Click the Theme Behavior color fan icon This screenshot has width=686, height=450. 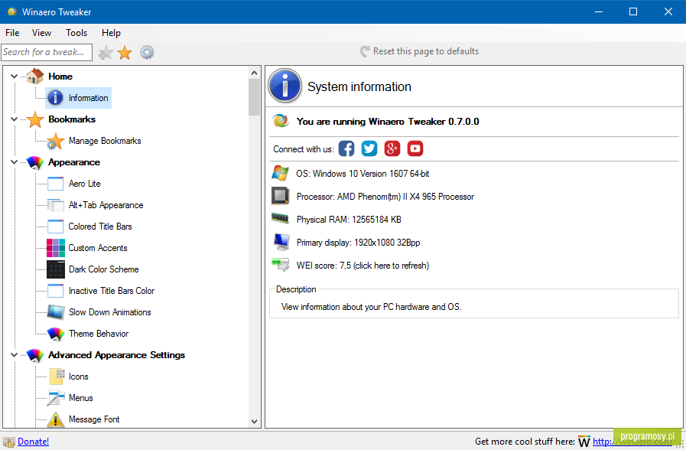(56, 334)
